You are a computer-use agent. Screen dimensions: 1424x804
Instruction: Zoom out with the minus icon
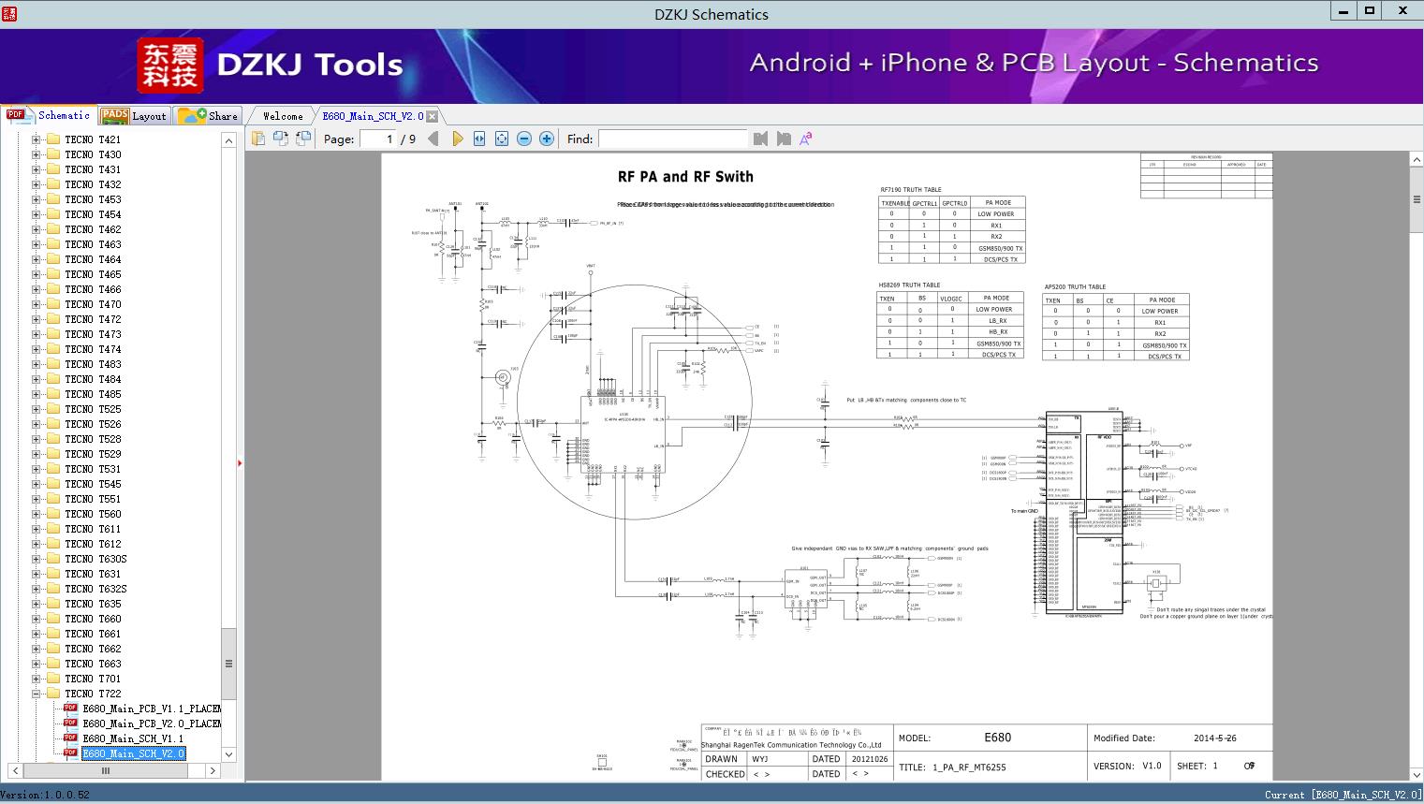point(524,139)
